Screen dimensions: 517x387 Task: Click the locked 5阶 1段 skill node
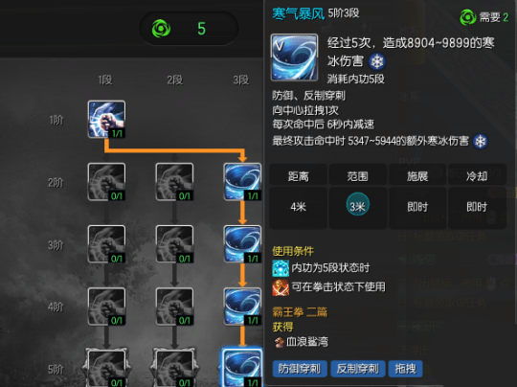106,368
